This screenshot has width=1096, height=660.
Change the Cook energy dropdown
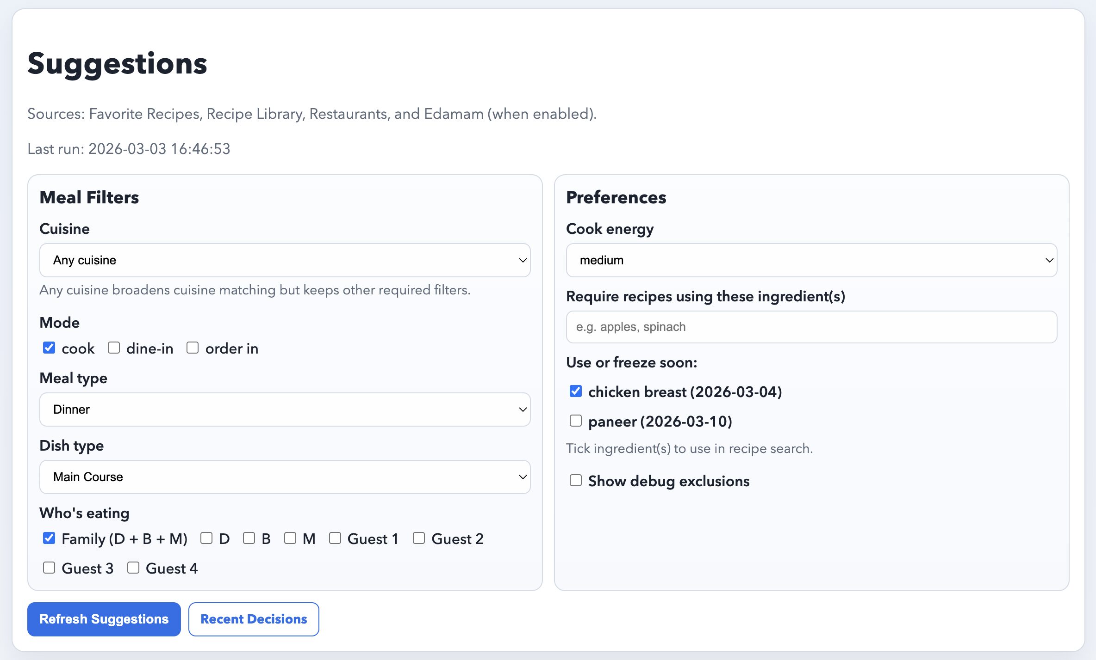(x=811, y=260)
